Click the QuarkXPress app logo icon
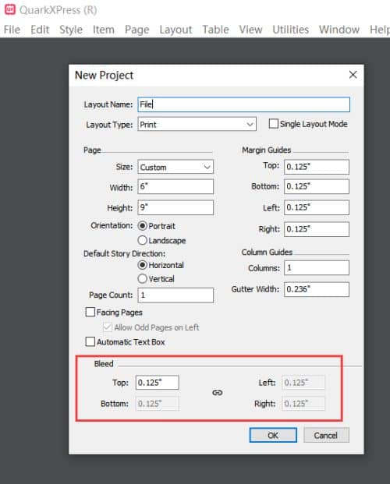The height and width of the screenshot is (484, 390). (x=10, y=9)
